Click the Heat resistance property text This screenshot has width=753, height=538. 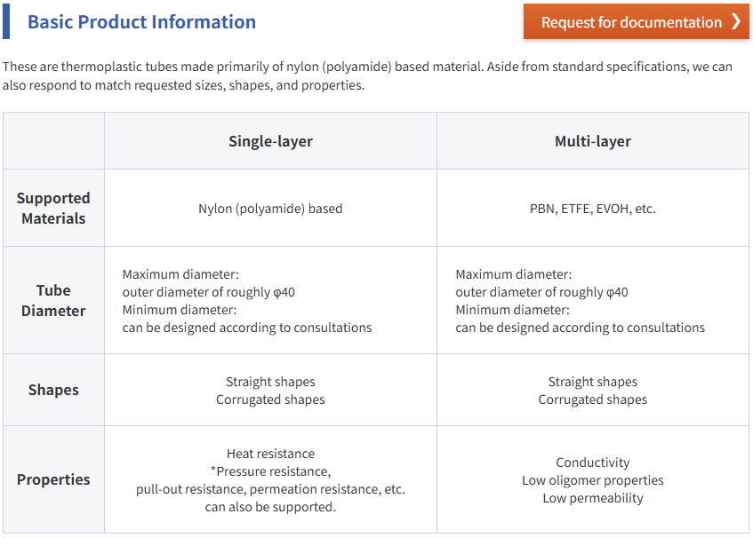pyautogui.click(x=270, y=454)
